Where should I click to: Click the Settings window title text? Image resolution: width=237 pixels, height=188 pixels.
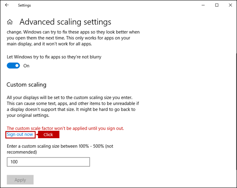24,5
